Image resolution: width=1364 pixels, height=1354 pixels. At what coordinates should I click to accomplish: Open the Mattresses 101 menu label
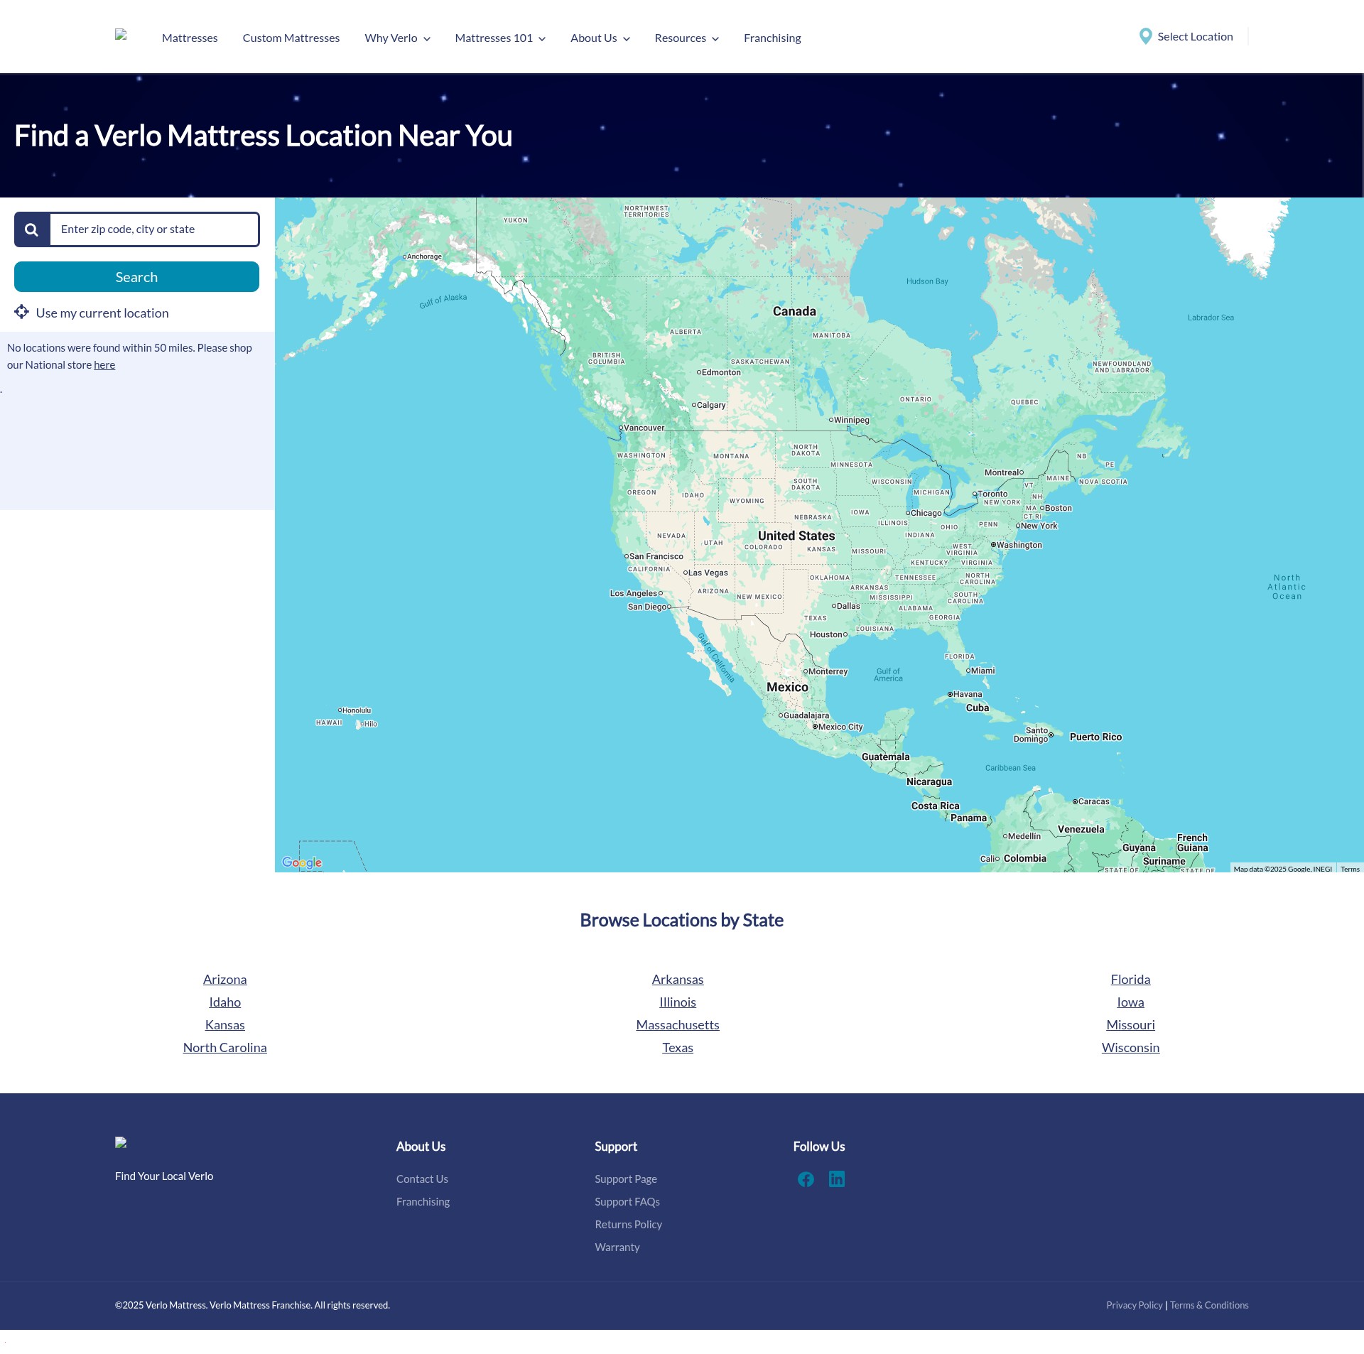pos(494,38)
